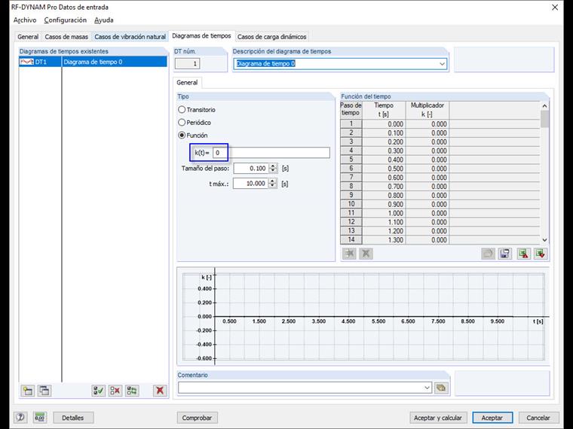
Task: Click the 'Multiplicador k [-]' column header
Action: [x=427, y=110]
